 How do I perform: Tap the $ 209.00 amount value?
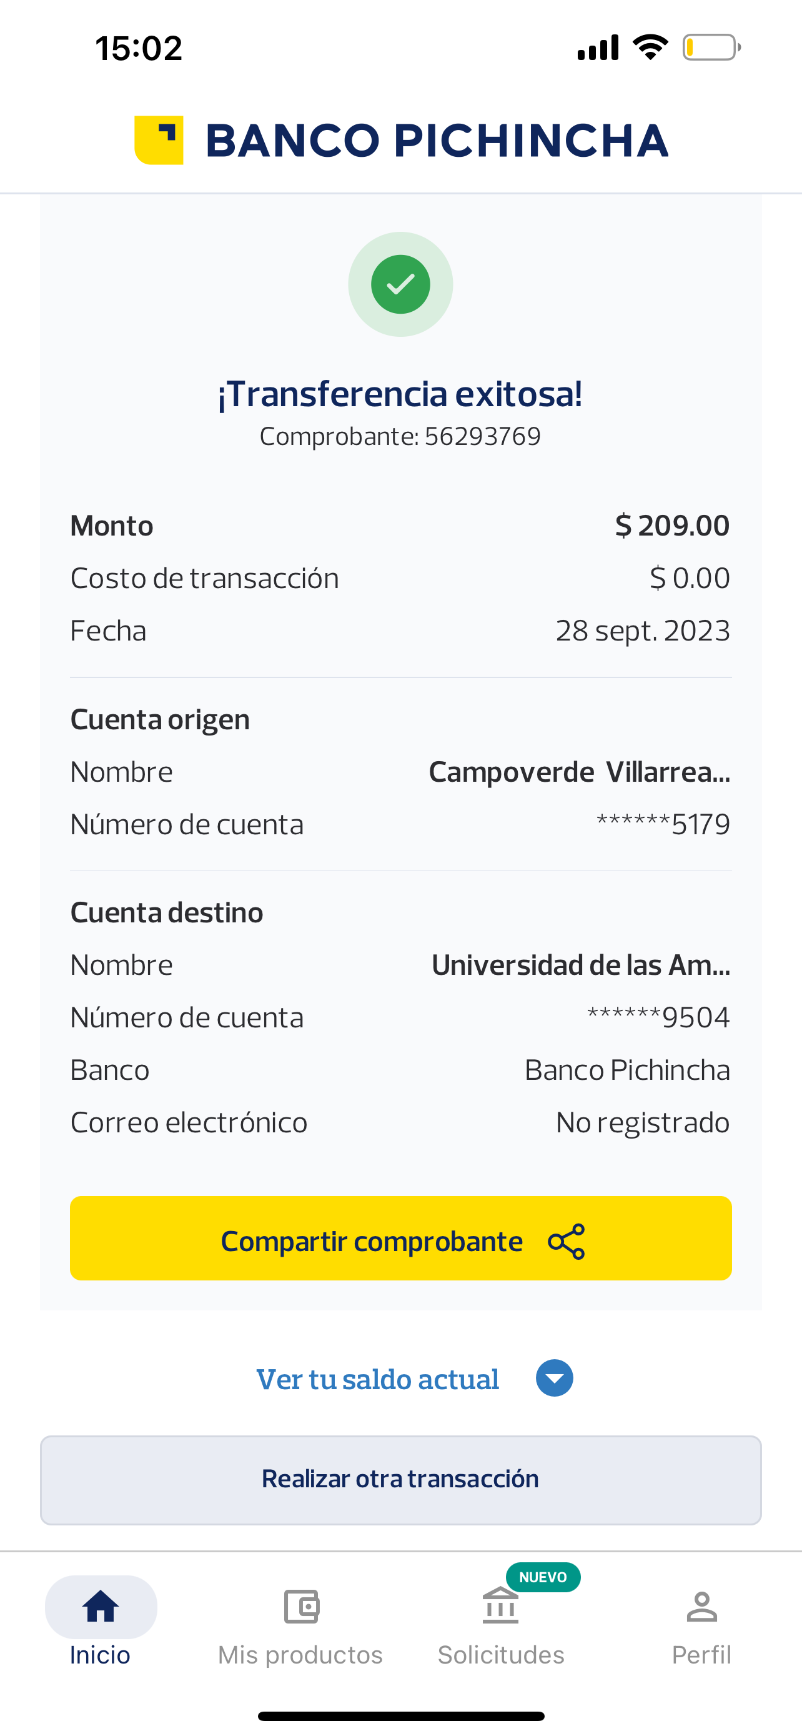(x=672, y=526)
